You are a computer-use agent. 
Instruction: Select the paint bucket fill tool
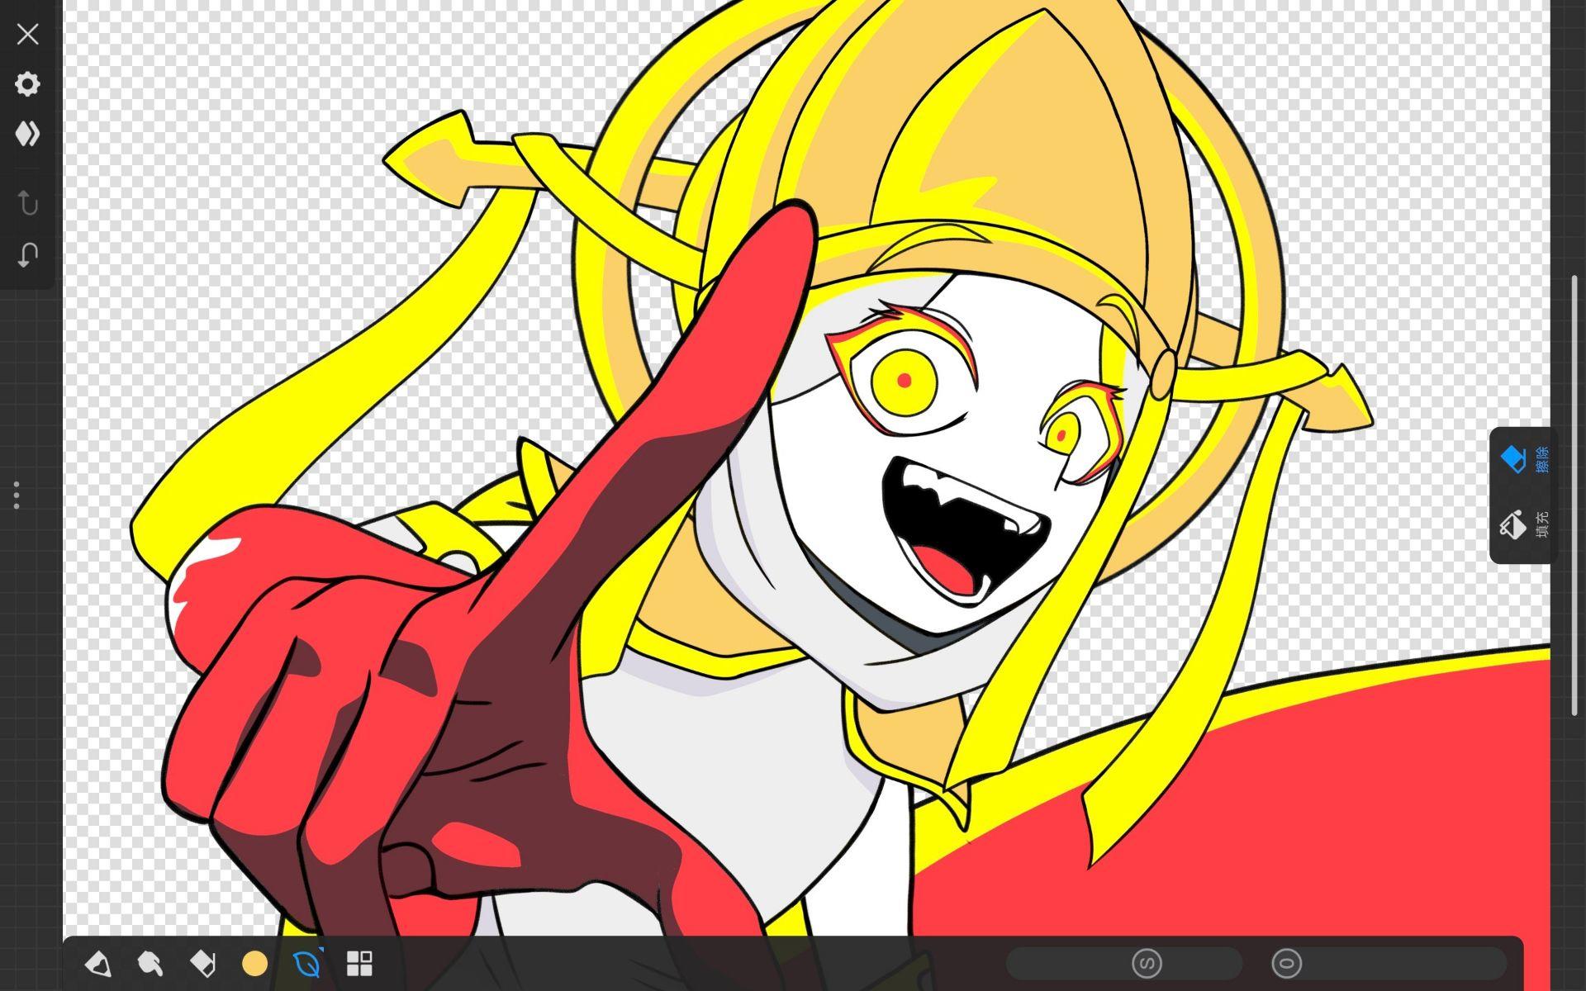[x=98, y=963]
